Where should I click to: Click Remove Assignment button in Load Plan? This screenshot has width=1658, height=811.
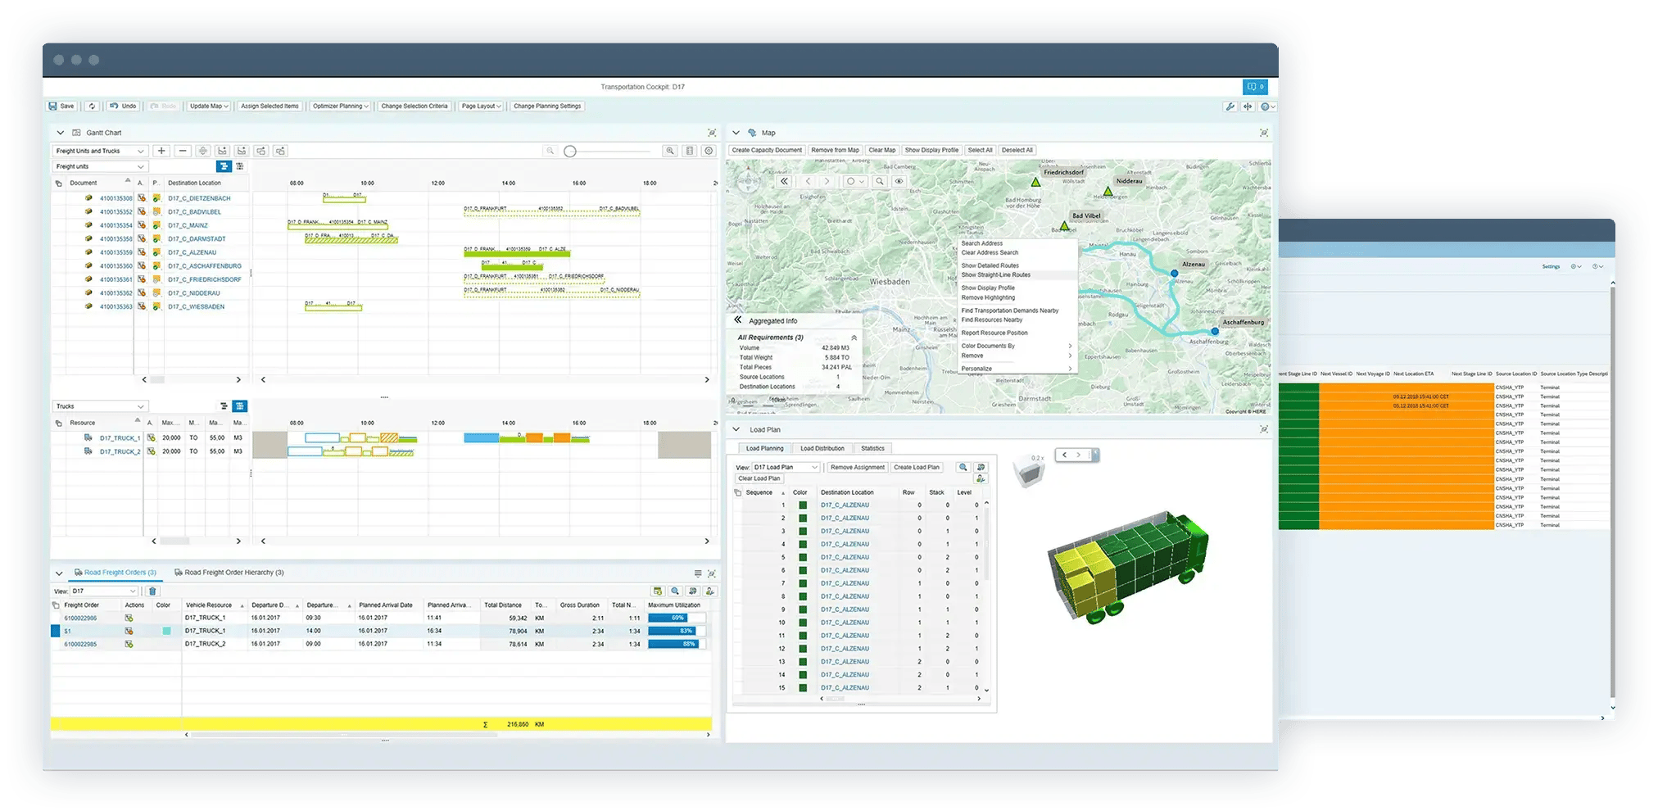pos(857,468)
